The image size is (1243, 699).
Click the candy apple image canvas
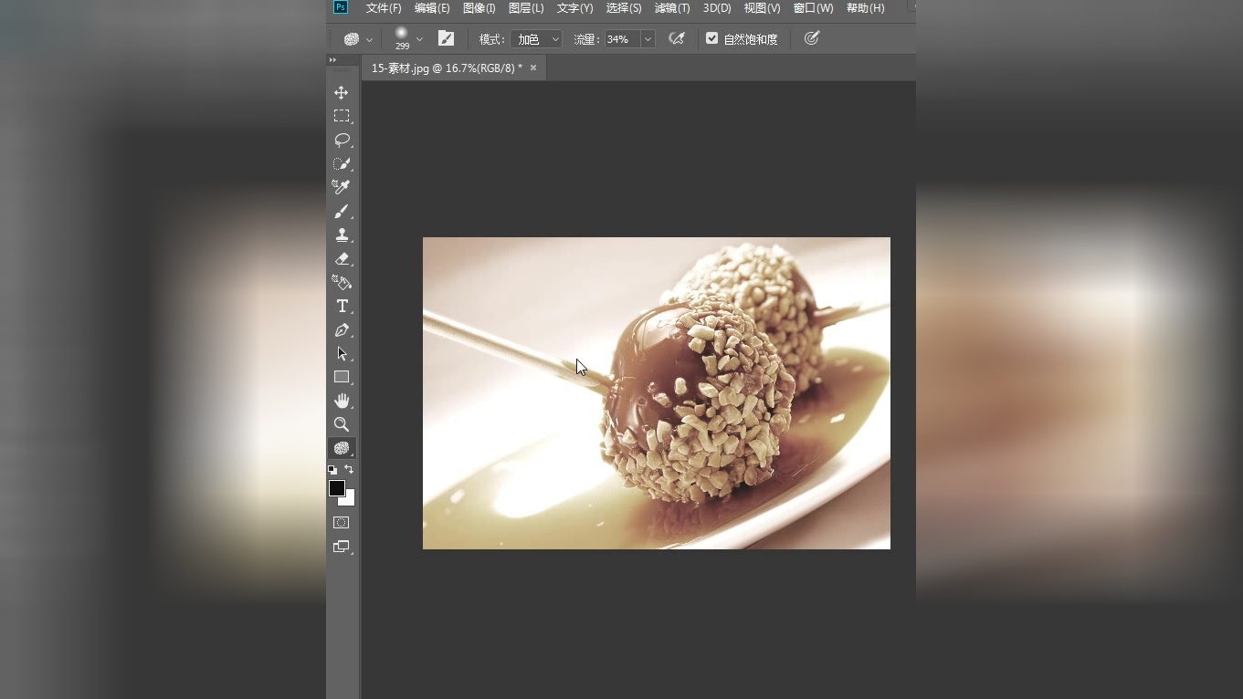click(656, 393)
